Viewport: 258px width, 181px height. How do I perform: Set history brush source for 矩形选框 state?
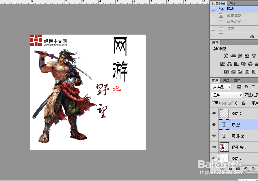pyautogui.click(x=213, y=22)
